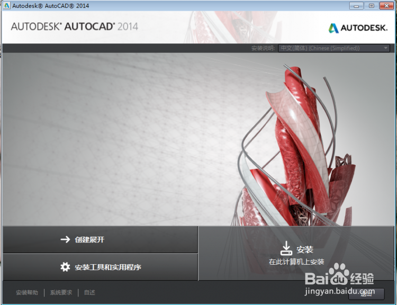Click the 在此计算机上安装 subtitle text
397x305 pixels.
(296, 262)
